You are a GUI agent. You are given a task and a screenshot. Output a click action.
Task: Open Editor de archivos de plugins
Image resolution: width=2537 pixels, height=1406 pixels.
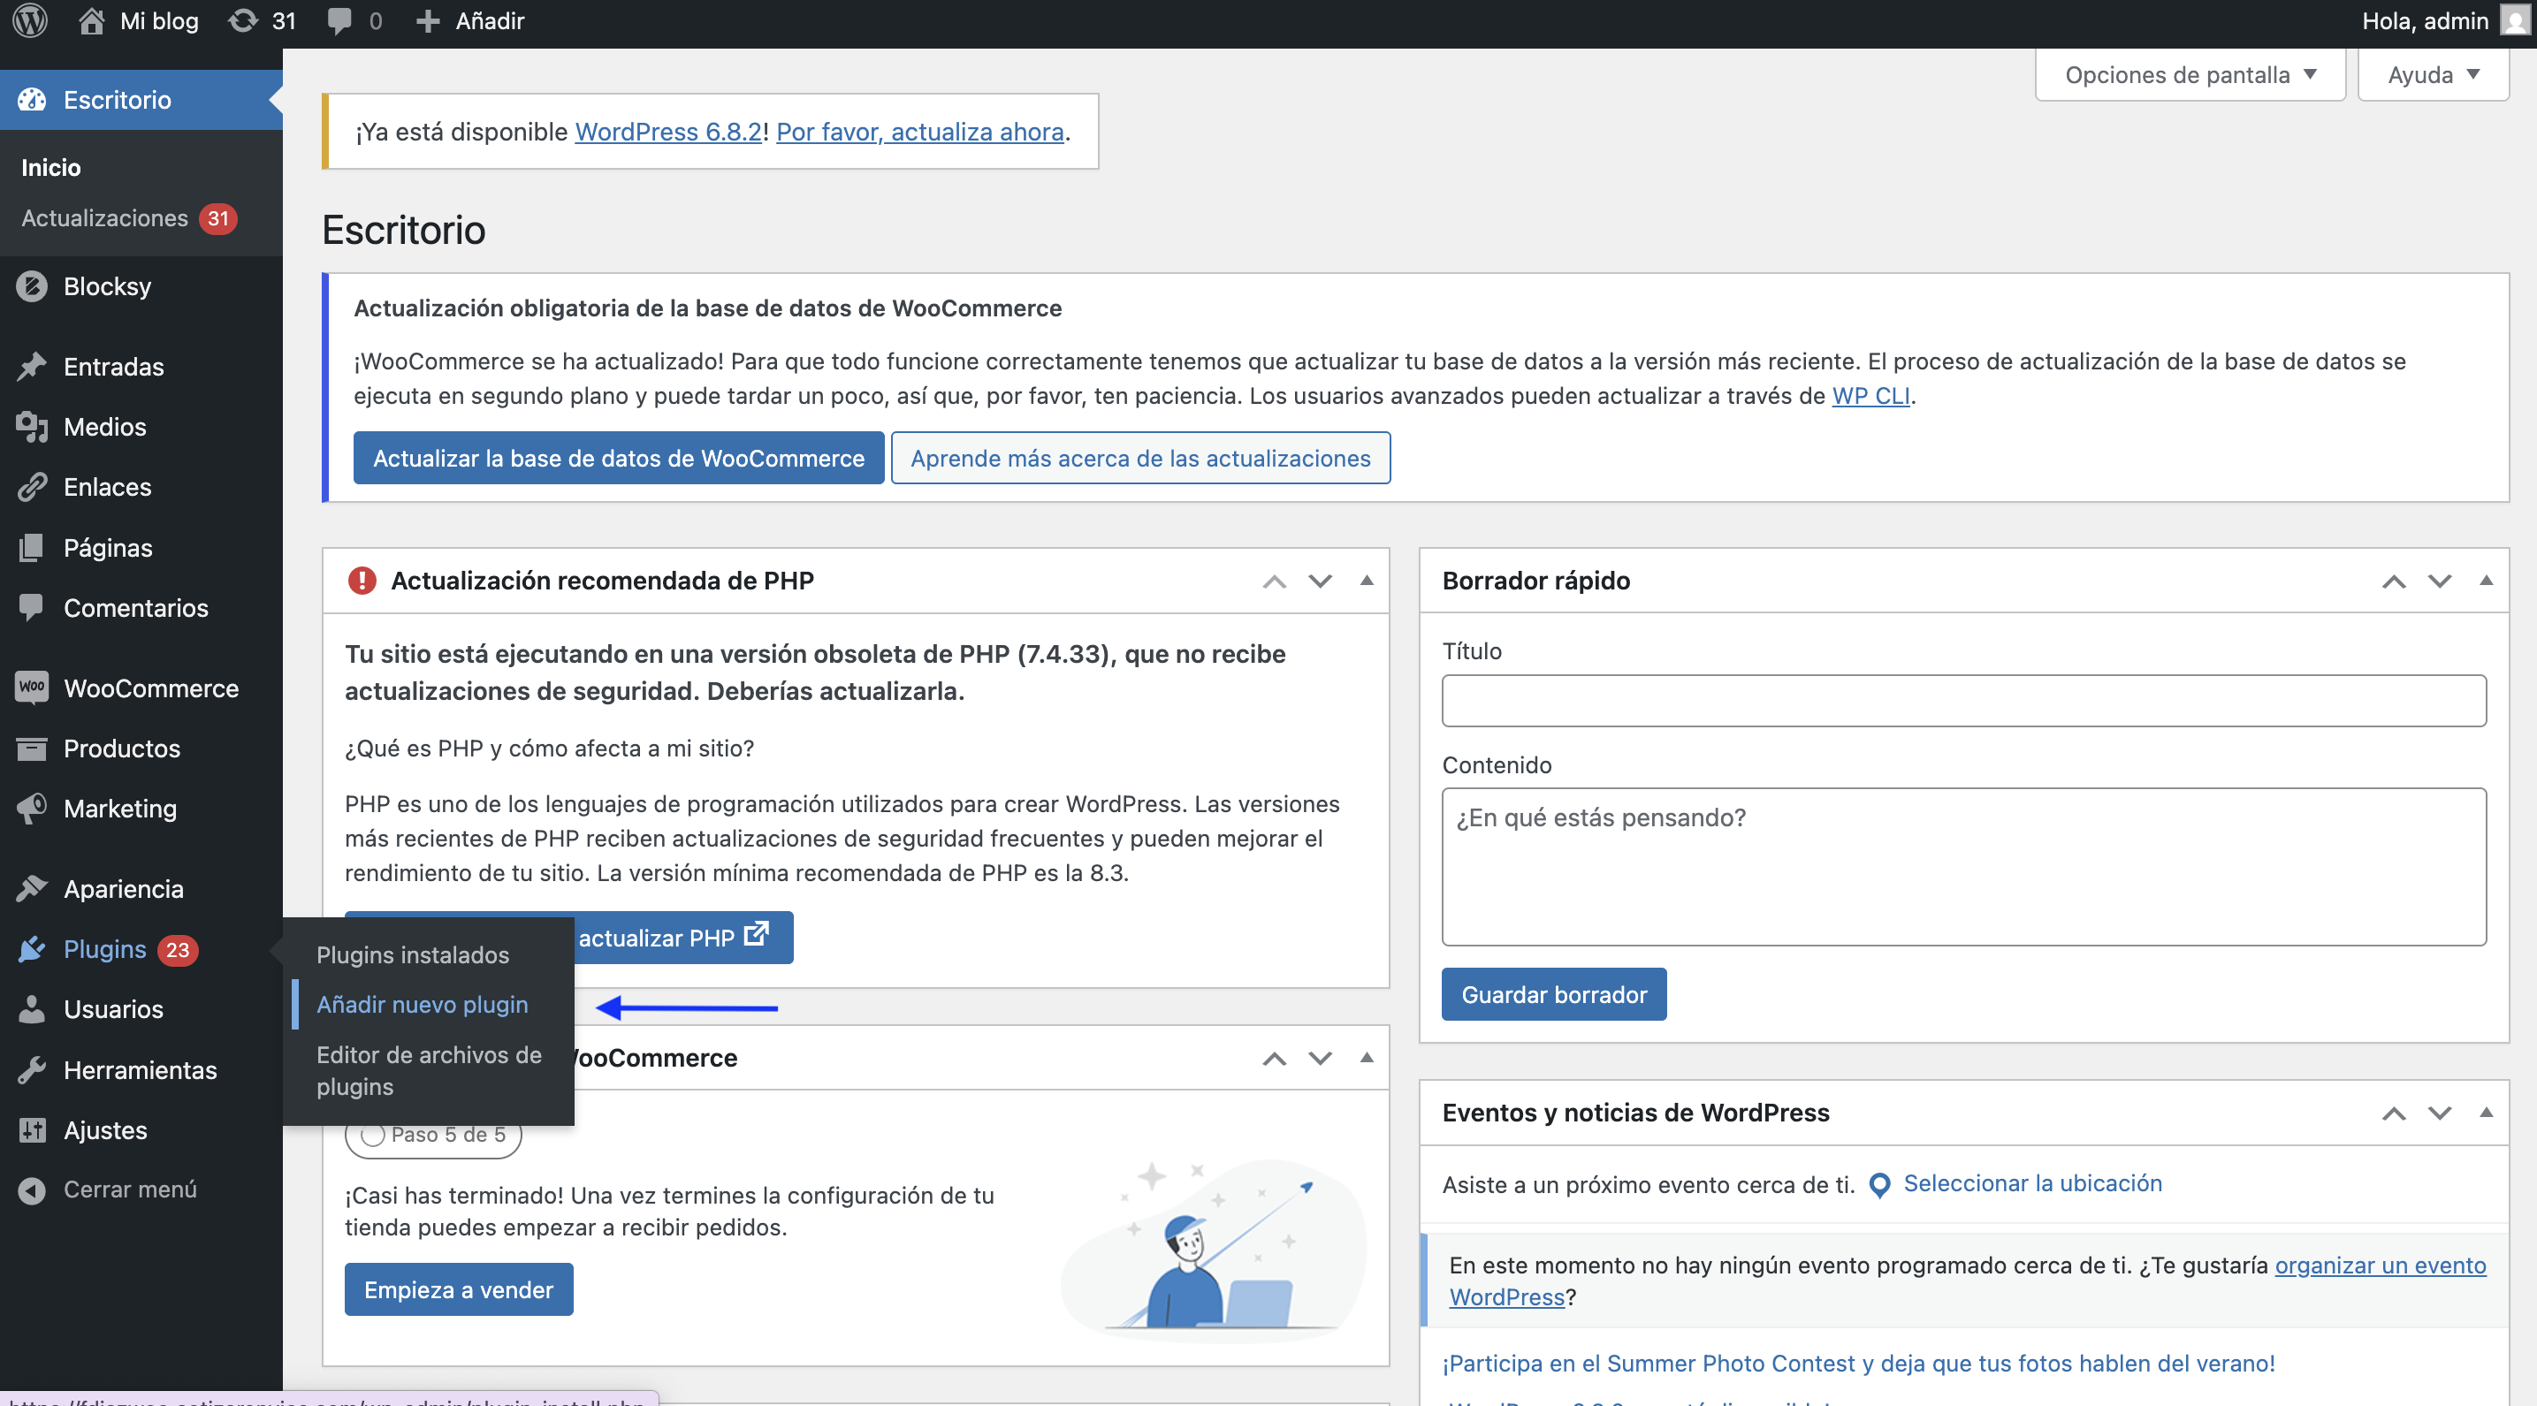(429, 1070)
